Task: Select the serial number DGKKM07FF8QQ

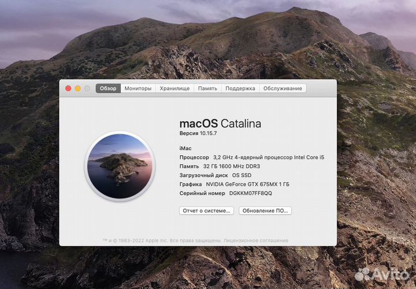Action: click(x=250, y=193)
